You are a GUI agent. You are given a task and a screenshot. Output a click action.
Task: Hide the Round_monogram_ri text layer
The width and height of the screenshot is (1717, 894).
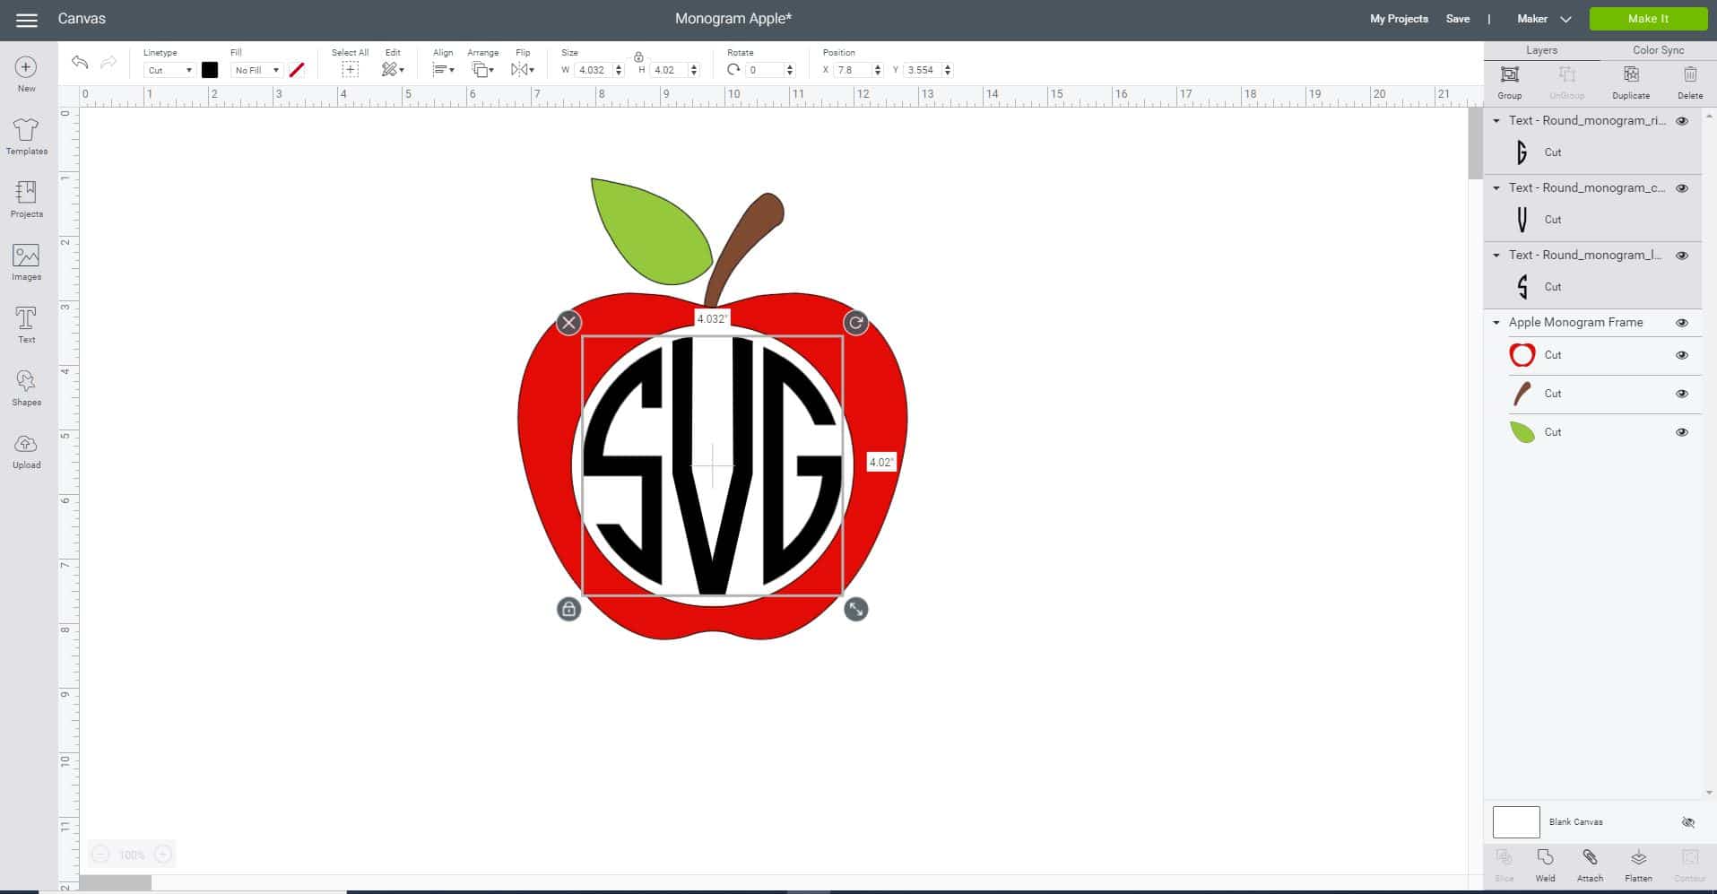(1682, 121)
